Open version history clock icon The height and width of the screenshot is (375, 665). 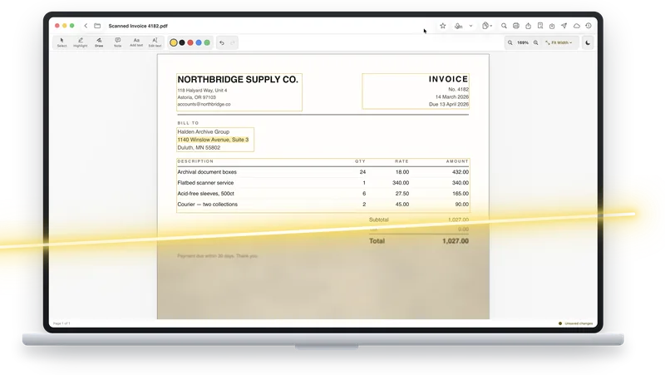click(x=589, y=26)
